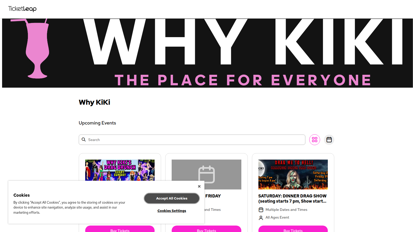413x232 pixels.
Task: Open the FRIDAY event title
Action: click(x=213, y=196)
